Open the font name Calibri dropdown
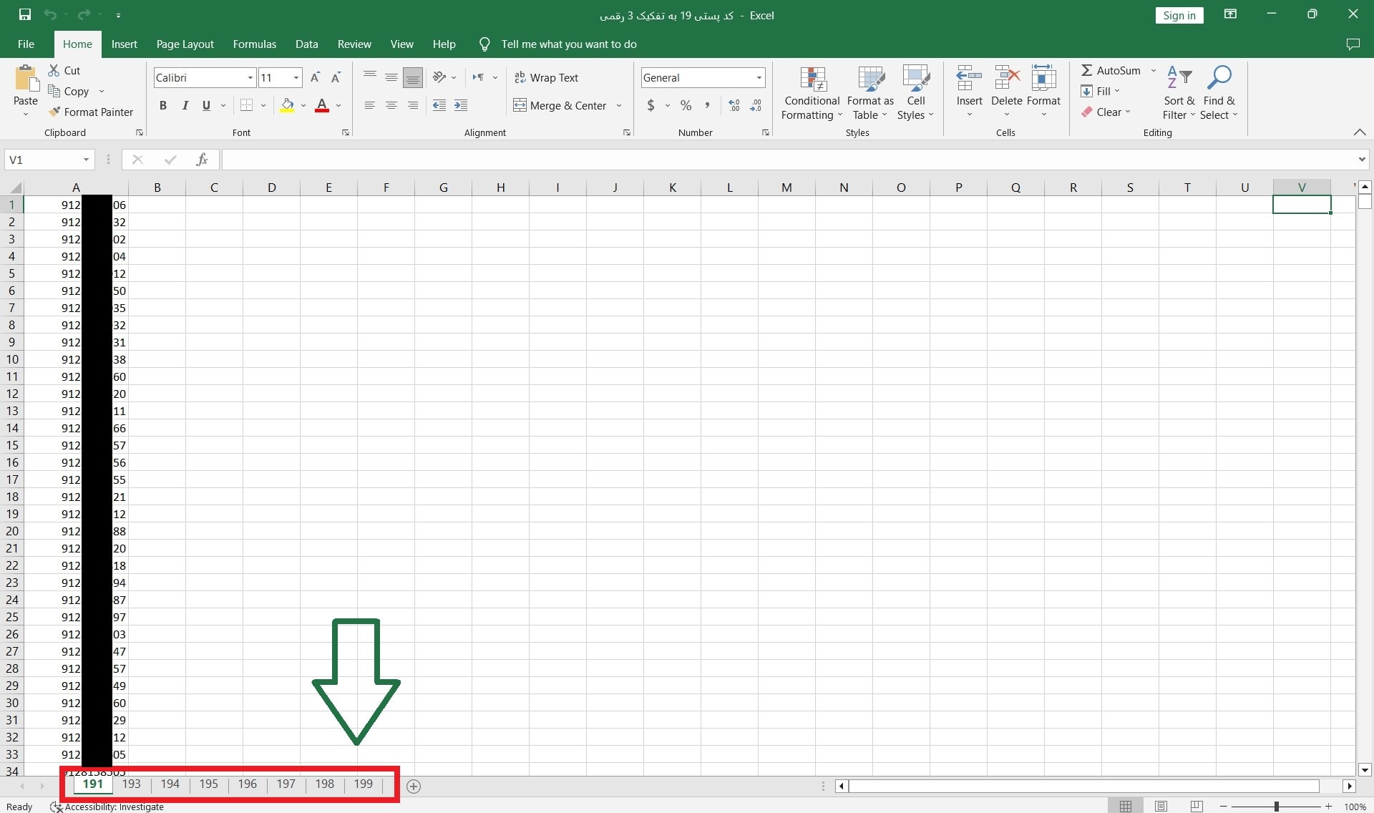Screen dimensions: 1374x813 (250, 77)
